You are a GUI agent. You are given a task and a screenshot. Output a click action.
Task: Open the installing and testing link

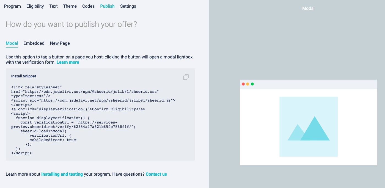[62, 174]
